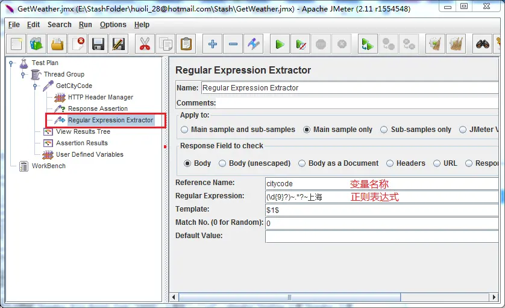
Task: Select the JMeter Variable radio button
Action: tap(463, 130)
